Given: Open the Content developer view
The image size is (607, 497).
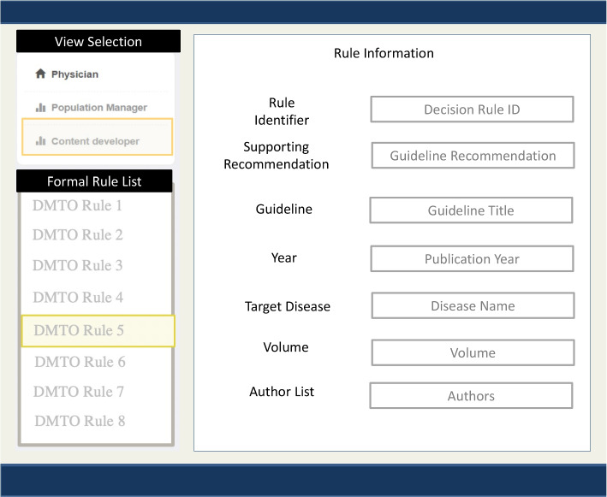Looking at the screenshot, I should pos(94,141).
